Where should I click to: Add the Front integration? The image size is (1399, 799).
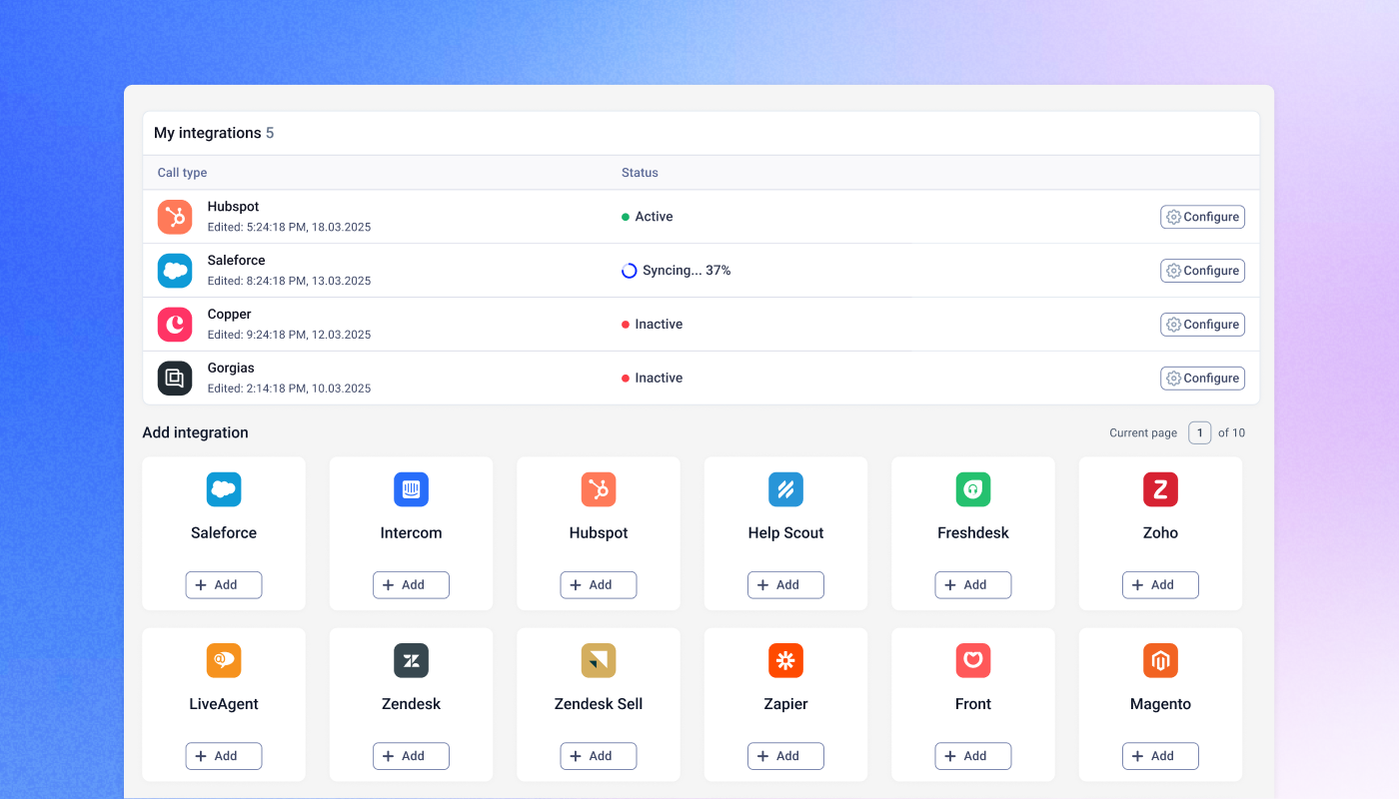(x=973, y=756)
